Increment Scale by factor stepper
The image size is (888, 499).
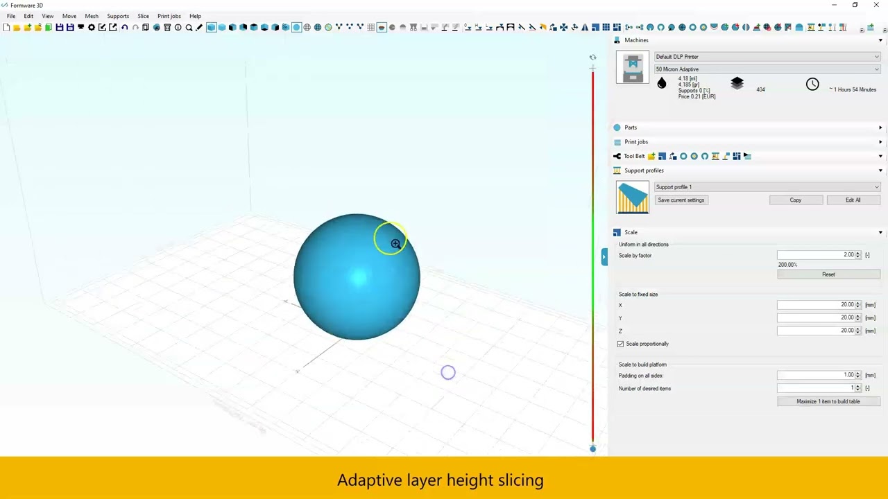[858, 253]
